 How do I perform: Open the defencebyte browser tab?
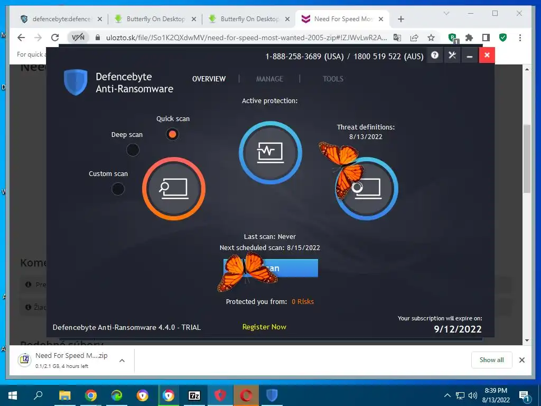point(61,19)
